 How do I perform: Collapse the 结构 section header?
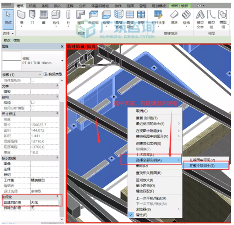pyautogui.click(x=57, y=96)
